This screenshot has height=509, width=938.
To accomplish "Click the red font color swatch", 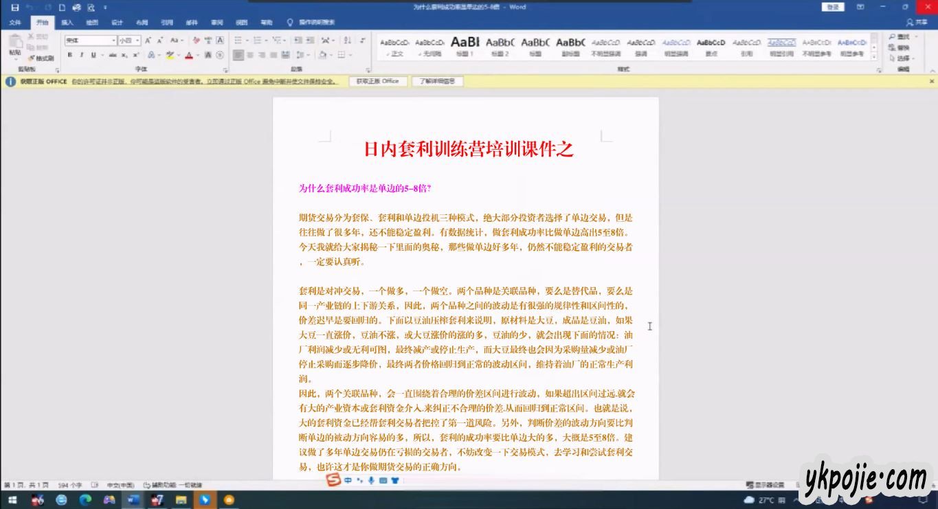I will point(188,55).
